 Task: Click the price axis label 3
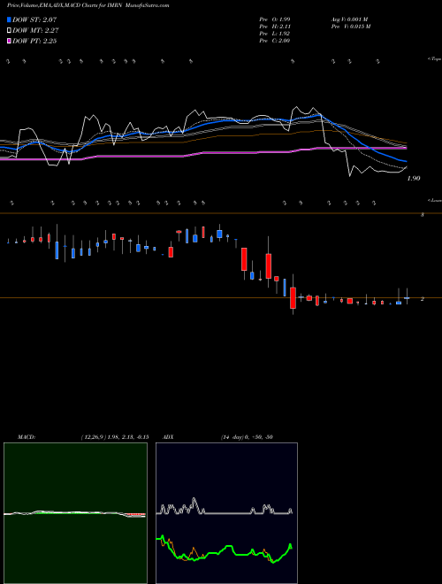423,215
